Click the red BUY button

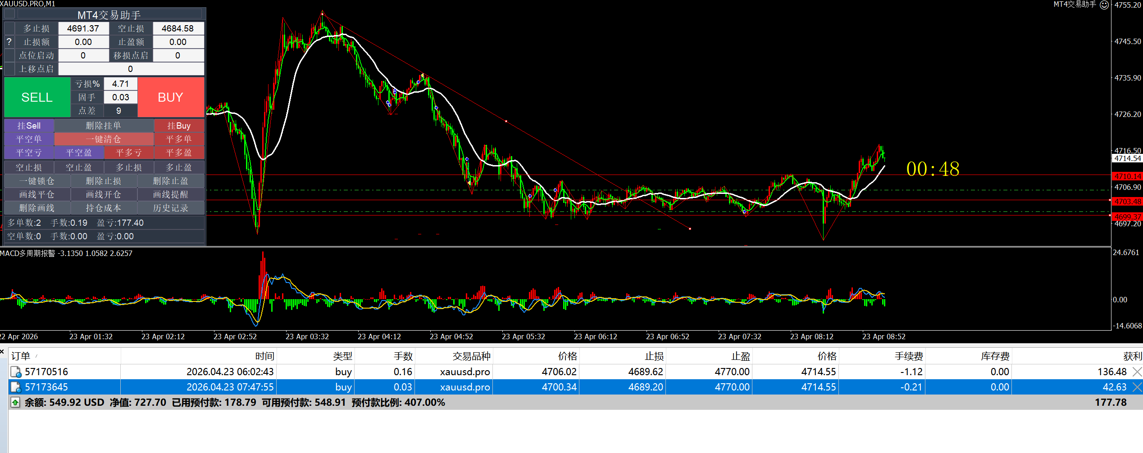pos(171,97)
